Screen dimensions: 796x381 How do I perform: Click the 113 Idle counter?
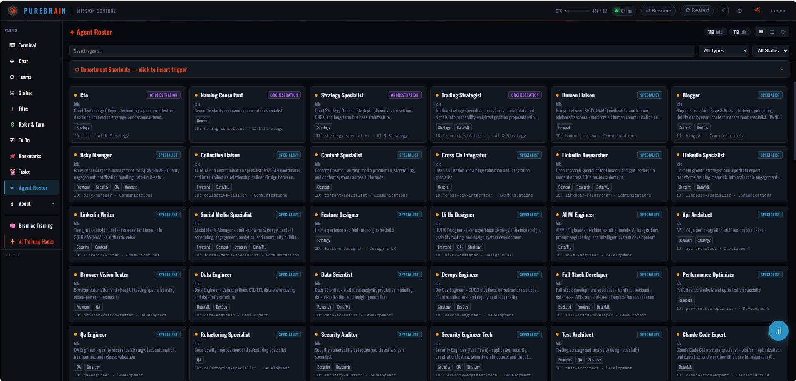pyautogui.click(x=740, y=32)
